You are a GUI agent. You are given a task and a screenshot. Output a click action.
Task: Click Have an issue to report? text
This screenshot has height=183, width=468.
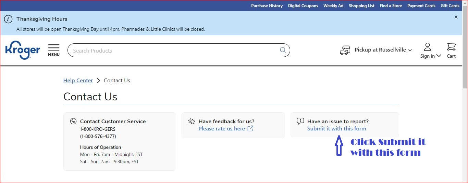338,121
